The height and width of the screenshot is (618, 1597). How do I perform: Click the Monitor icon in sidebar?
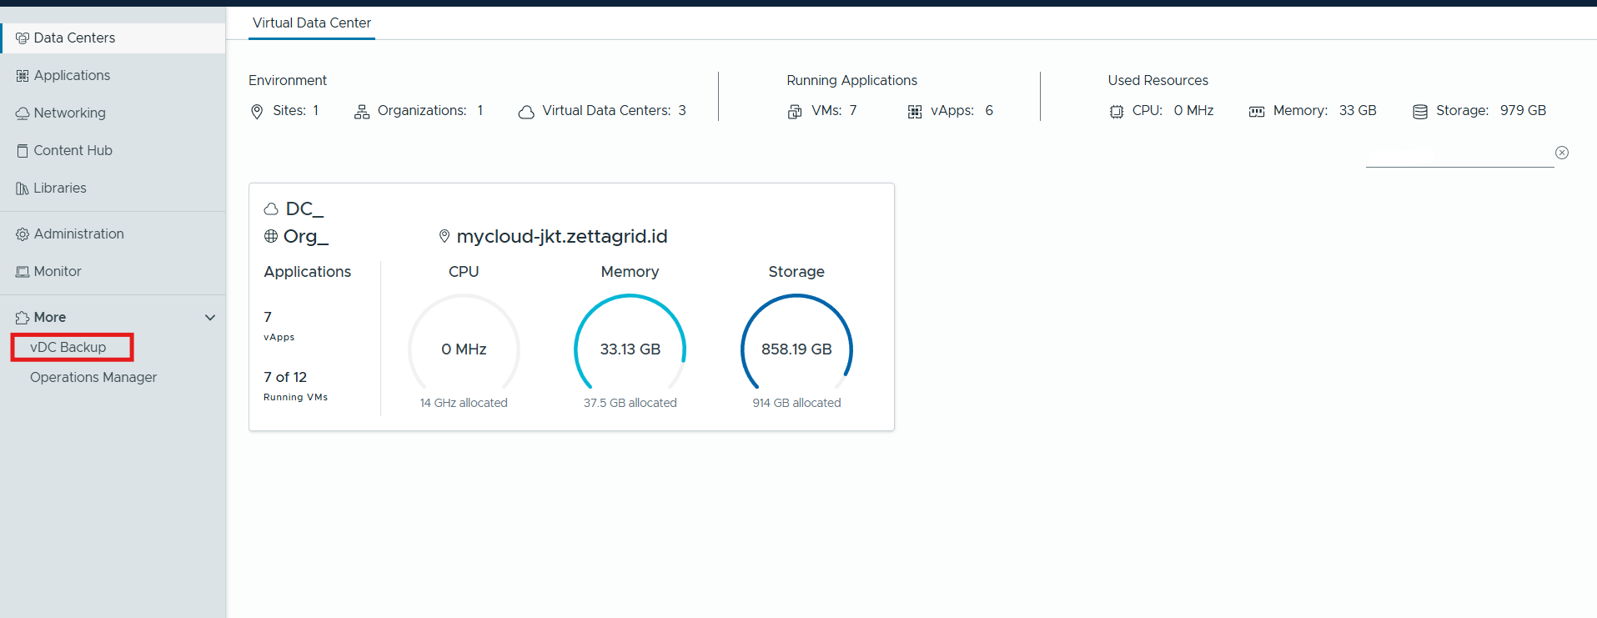23,272
